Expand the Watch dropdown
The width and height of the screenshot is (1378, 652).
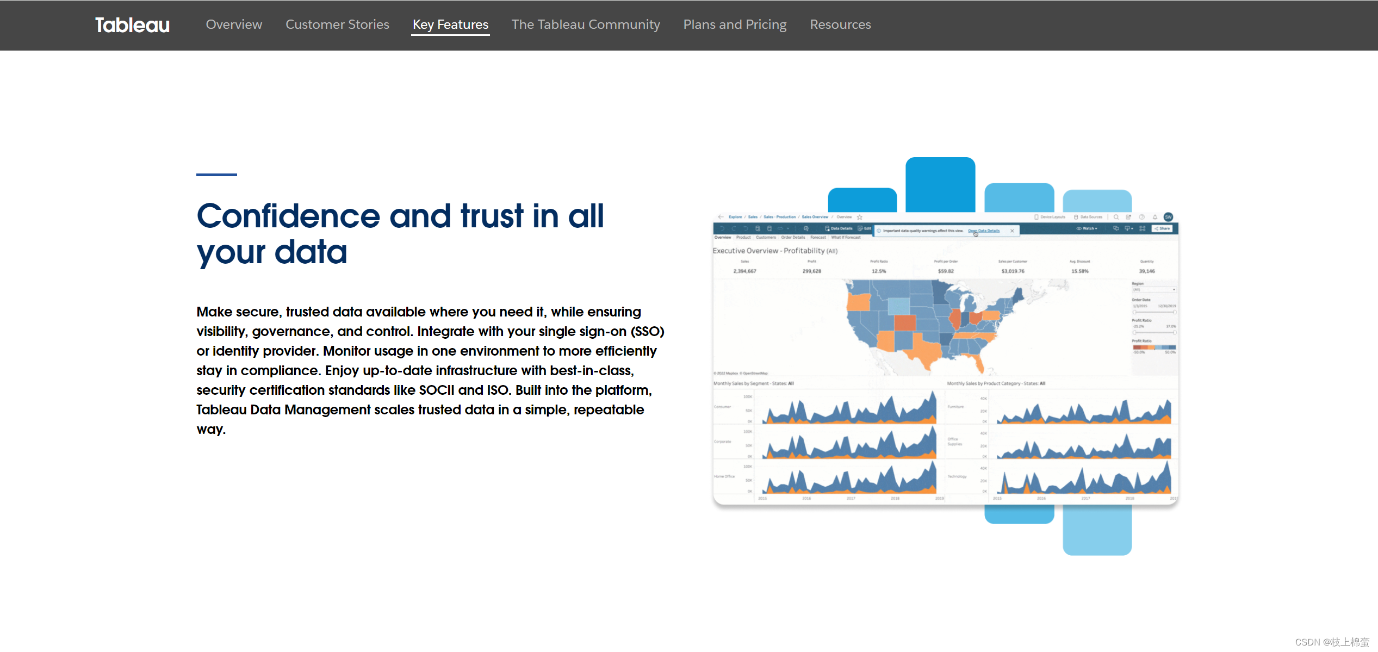tap(1087, 228)
